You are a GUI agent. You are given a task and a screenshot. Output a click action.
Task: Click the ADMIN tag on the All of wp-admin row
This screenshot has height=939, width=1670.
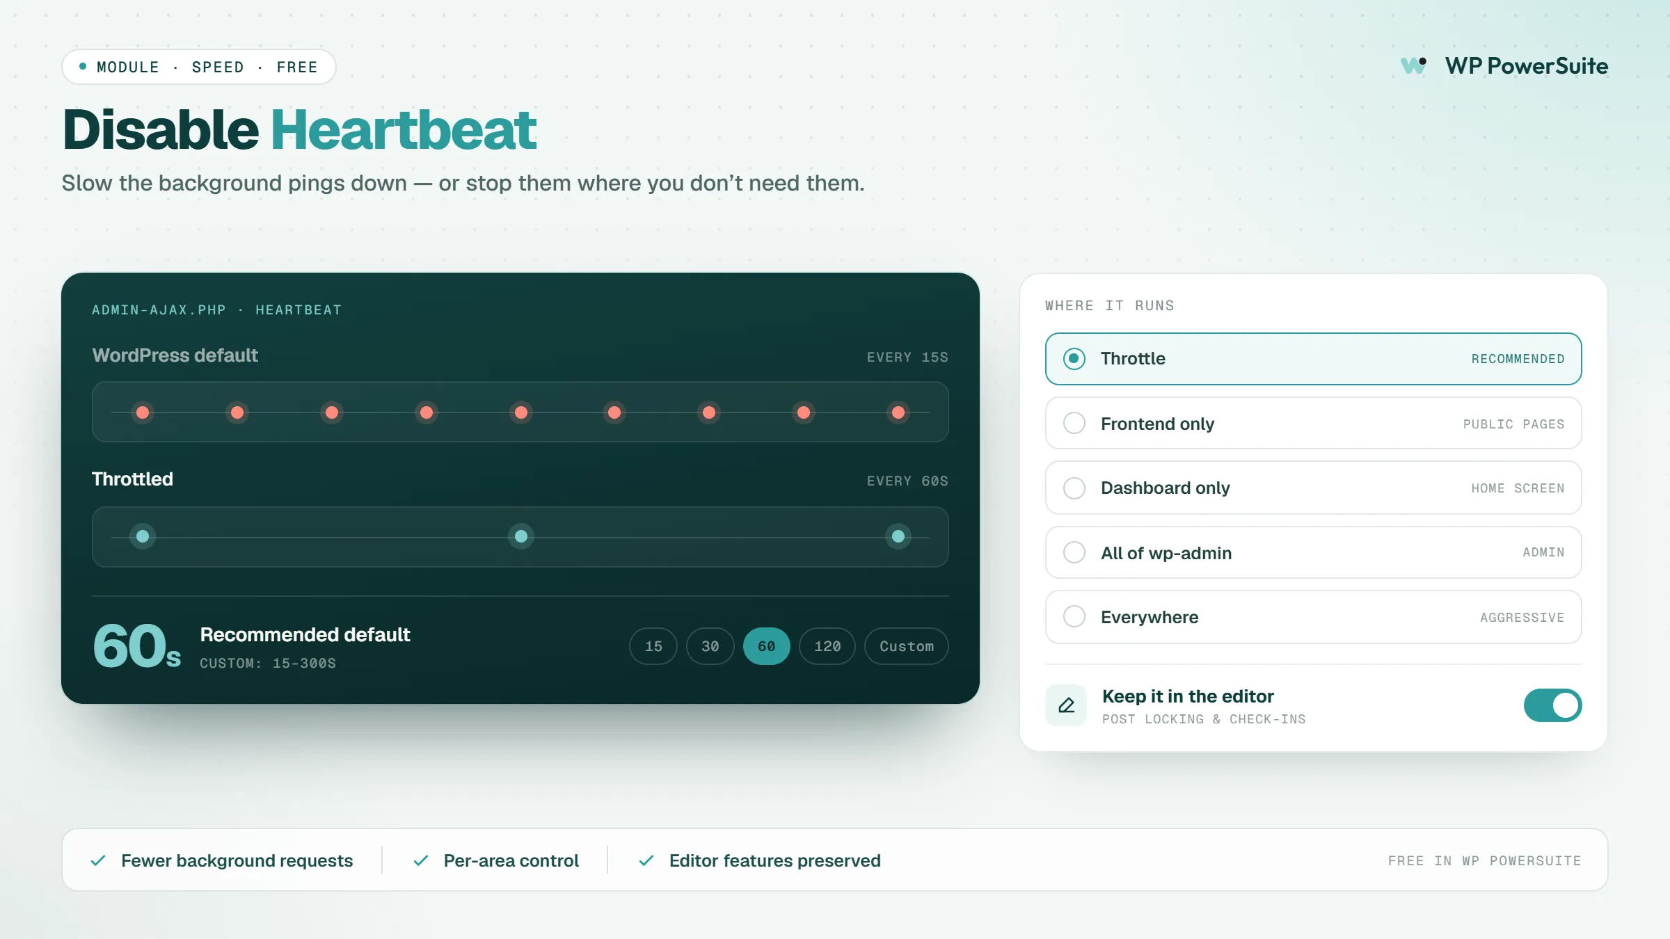point(1543,552)
